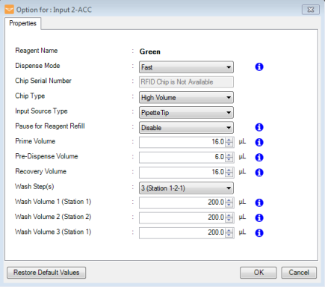
Task: Increase Wash Volume 1 with up arrow
Action: coord(229,200)
